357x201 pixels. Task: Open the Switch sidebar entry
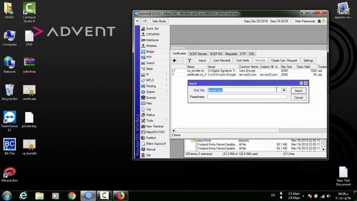150,63
